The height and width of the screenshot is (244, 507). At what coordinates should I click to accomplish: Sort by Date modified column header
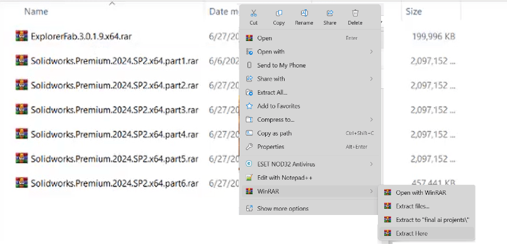[x=224, y=11]
